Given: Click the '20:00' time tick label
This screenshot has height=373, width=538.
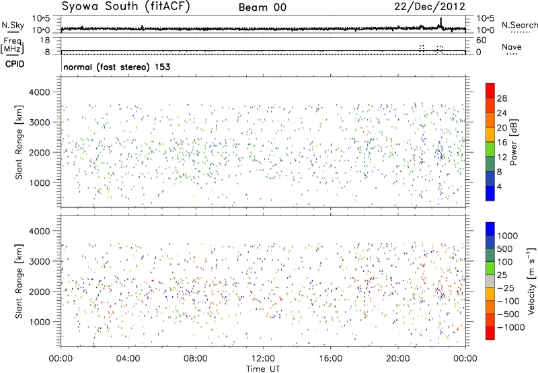Looking at the screenshot, I should (x=397, y=359).
